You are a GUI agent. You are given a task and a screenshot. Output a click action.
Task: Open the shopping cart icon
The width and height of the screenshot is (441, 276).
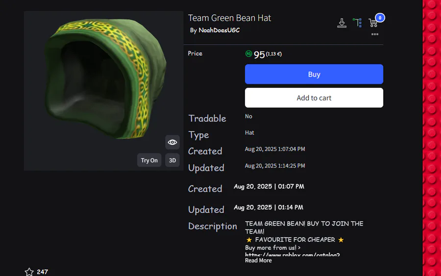(x=373, y=23)
